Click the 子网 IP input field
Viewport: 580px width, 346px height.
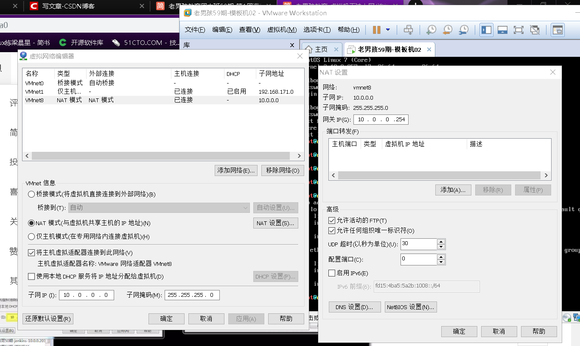[87, 295]
